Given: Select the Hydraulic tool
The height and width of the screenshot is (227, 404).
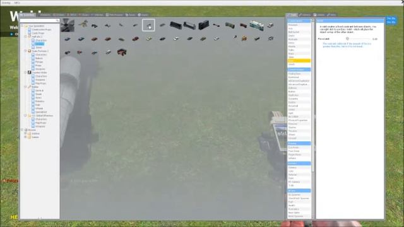Looking at the screenshot, I should point(299,39).
